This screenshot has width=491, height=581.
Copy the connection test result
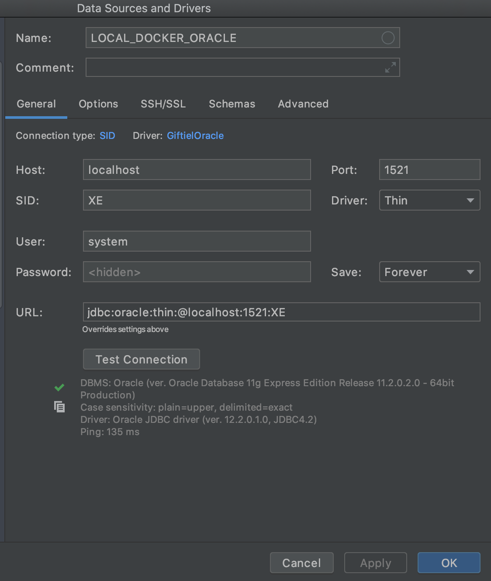(59, 407)
